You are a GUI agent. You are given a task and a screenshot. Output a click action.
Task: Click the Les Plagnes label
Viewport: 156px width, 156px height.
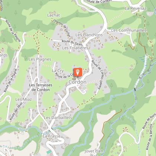pos(40,59)
